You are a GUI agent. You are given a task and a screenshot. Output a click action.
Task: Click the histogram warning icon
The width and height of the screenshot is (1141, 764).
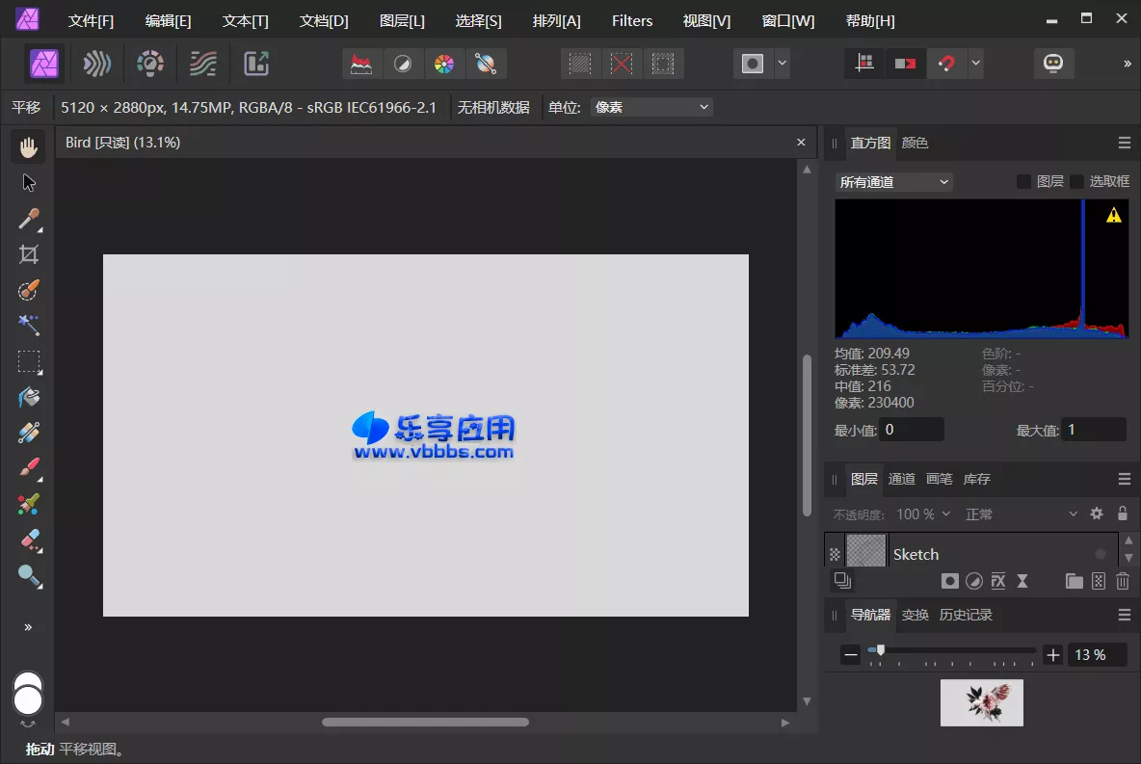(x=1113, y=215)
